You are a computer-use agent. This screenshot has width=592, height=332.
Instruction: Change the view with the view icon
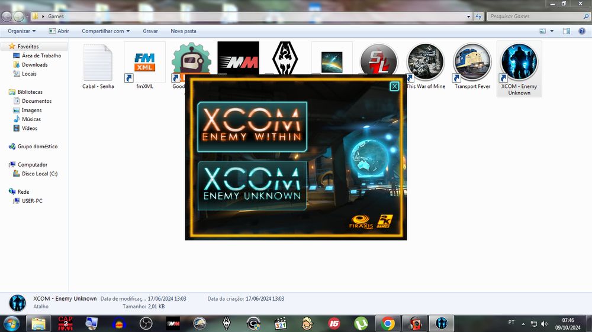(542, 31)
